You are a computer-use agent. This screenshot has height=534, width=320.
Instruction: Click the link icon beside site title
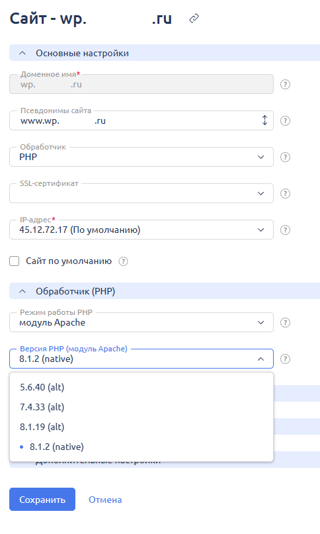point(194,19)
